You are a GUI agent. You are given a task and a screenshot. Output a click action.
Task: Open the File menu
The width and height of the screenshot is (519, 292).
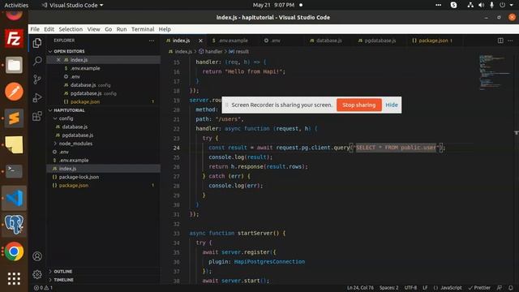[35, 29]
